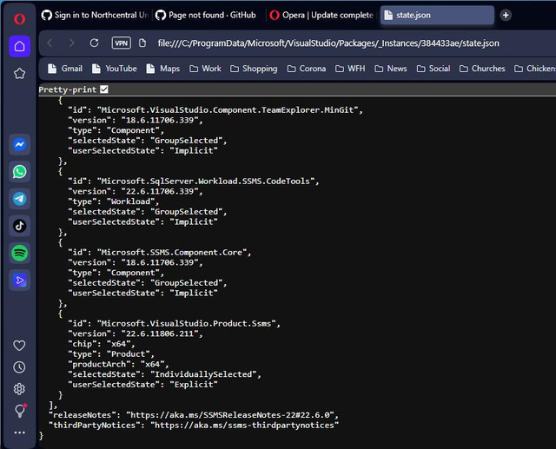Toggle the Pretty-print checkbox

pos(104,89)
